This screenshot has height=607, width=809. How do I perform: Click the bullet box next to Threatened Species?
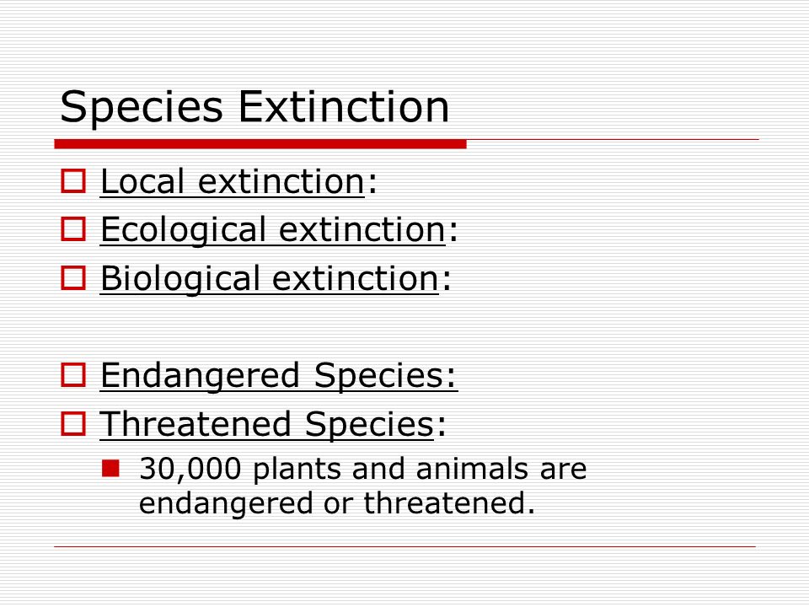point(73,423)
